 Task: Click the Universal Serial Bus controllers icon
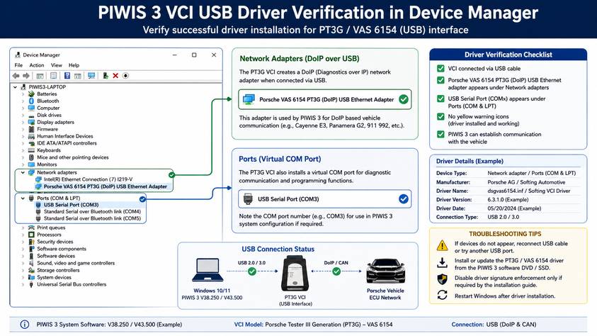coord(31,284)
